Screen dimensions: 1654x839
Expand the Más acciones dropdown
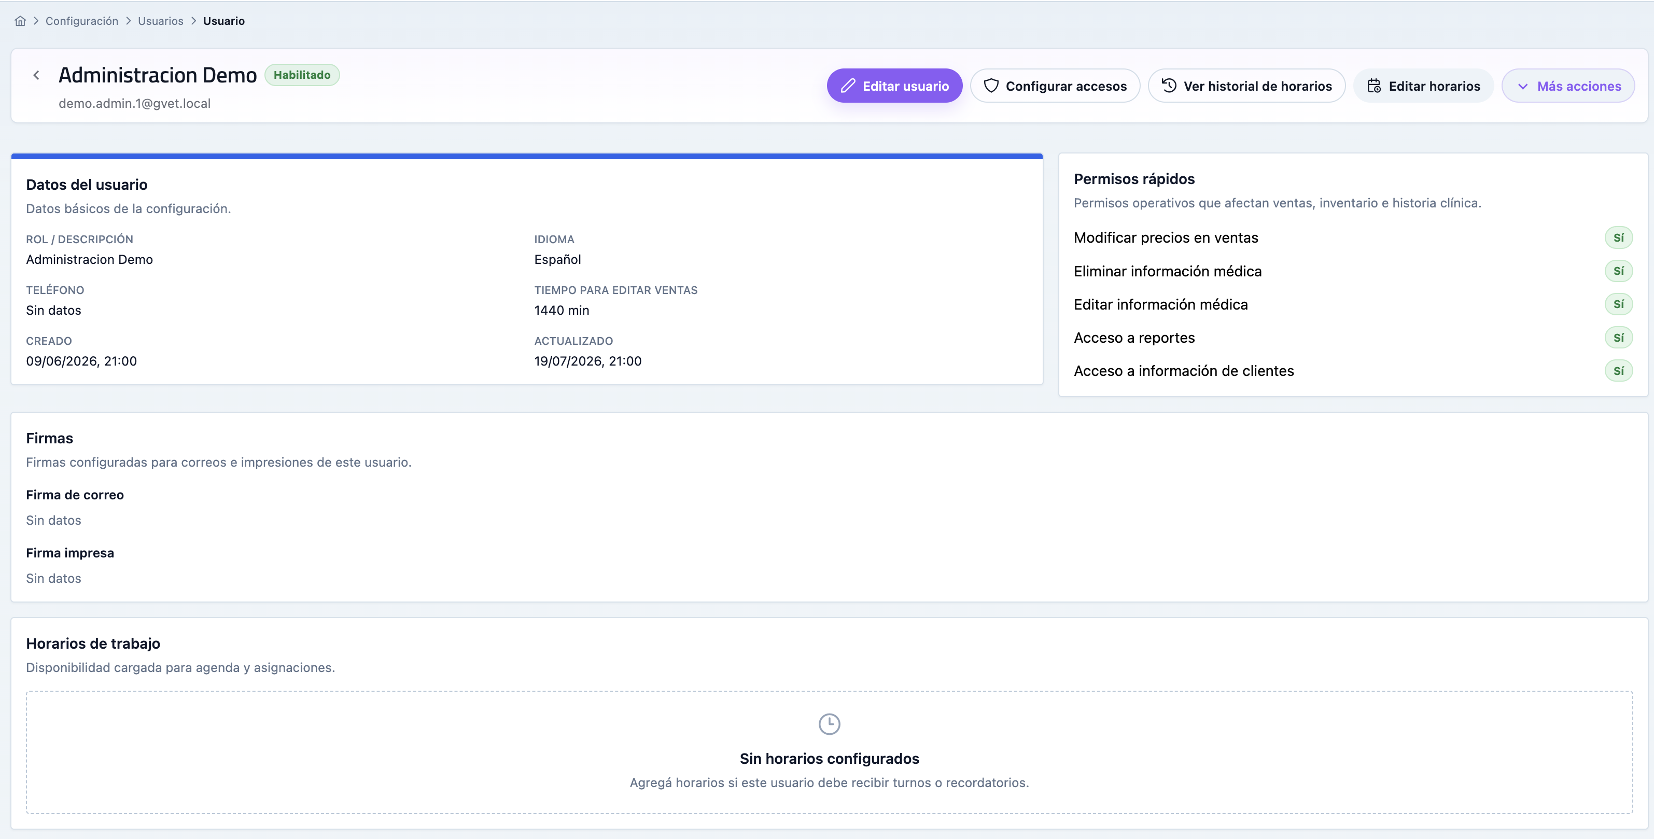(1568, 86)
